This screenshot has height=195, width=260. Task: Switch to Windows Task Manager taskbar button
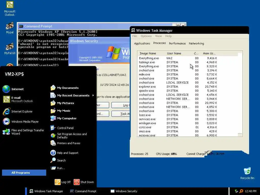[46, 191]
